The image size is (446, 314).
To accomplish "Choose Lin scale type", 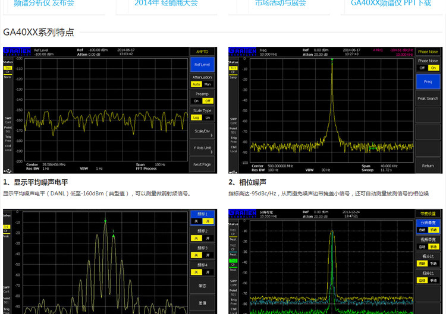I will (208, 118).
